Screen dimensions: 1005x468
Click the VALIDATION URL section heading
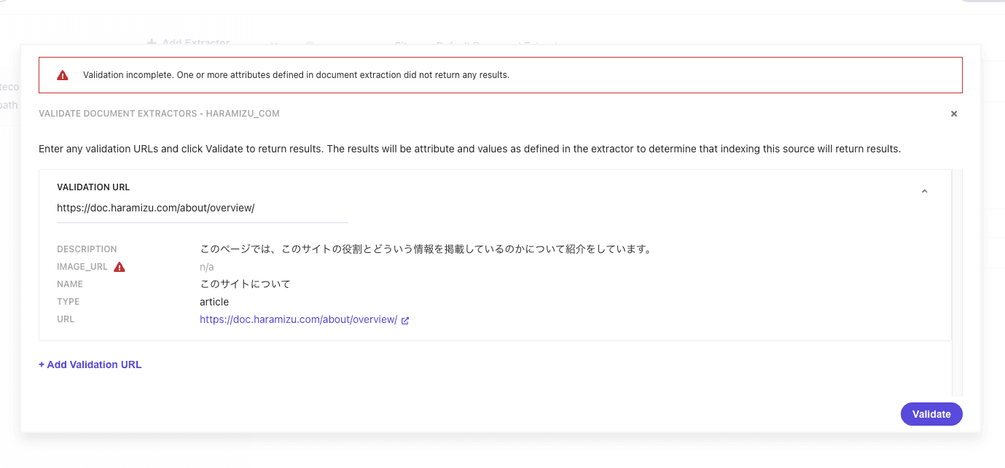tap(93, 187)
